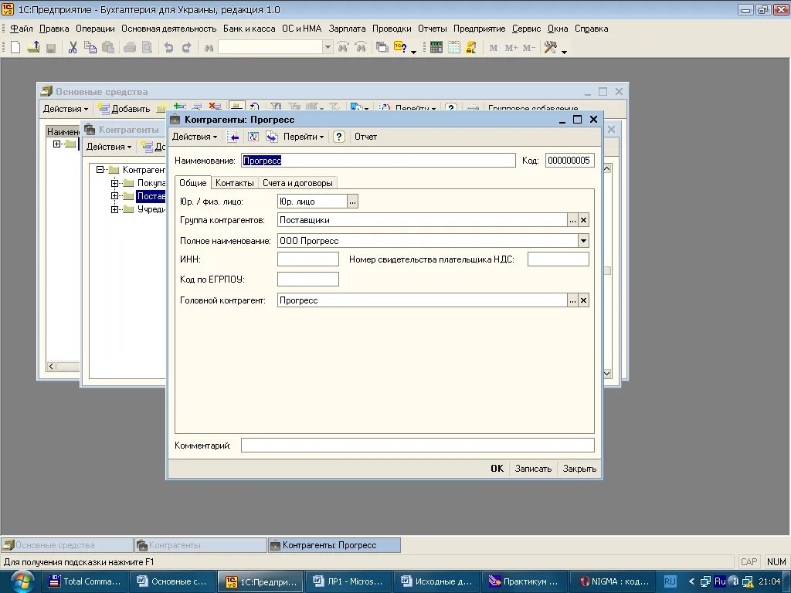Image resolution: width=791 pixels, height=593 pixels.
Task: Click the Undo arrow icon
Action: click(x=168, y=47)
